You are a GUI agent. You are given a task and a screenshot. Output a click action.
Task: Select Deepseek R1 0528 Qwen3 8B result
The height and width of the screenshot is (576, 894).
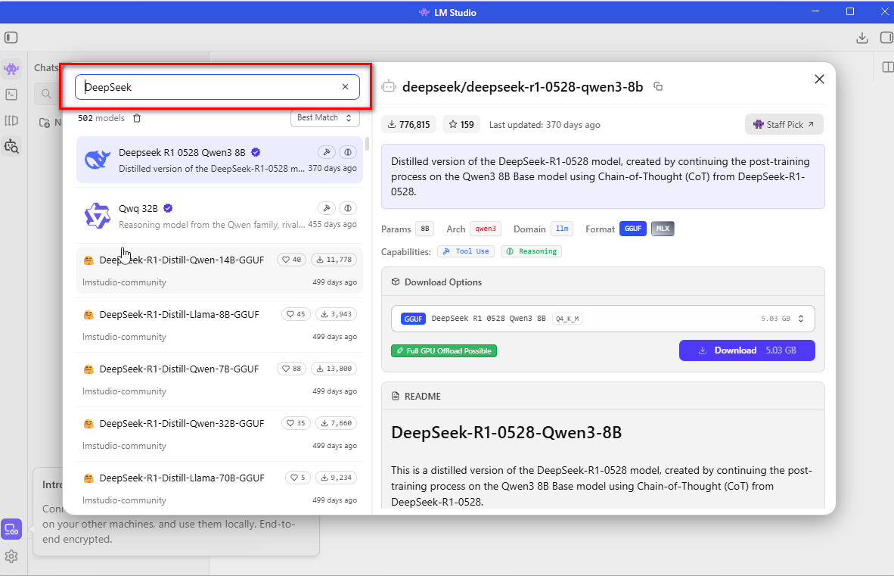tap(219, 160)
